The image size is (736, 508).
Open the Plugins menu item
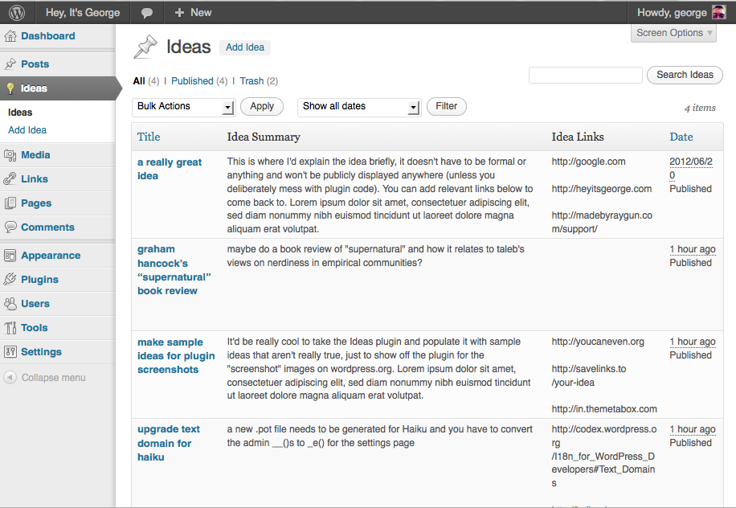point(40,280)
